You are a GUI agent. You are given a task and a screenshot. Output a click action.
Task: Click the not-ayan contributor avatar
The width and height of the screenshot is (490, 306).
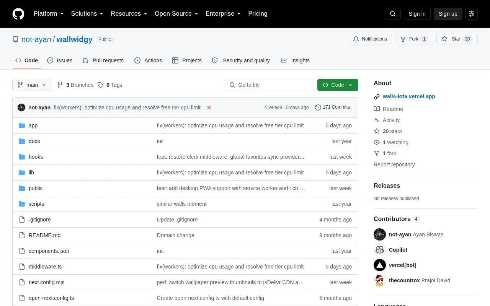tap(380, 234)
